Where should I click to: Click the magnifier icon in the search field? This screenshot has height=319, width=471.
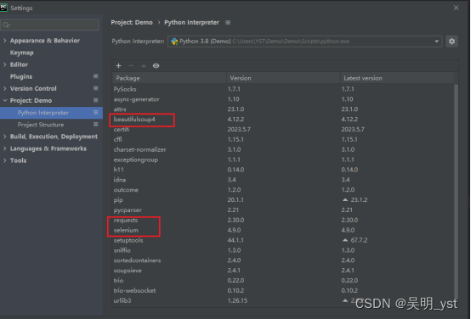tap(6, 25)
